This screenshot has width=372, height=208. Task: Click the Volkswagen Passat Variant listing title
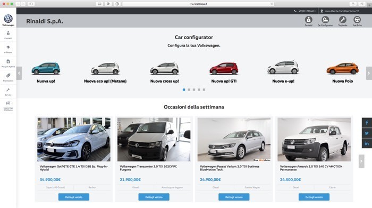click(x=230, y=168)
